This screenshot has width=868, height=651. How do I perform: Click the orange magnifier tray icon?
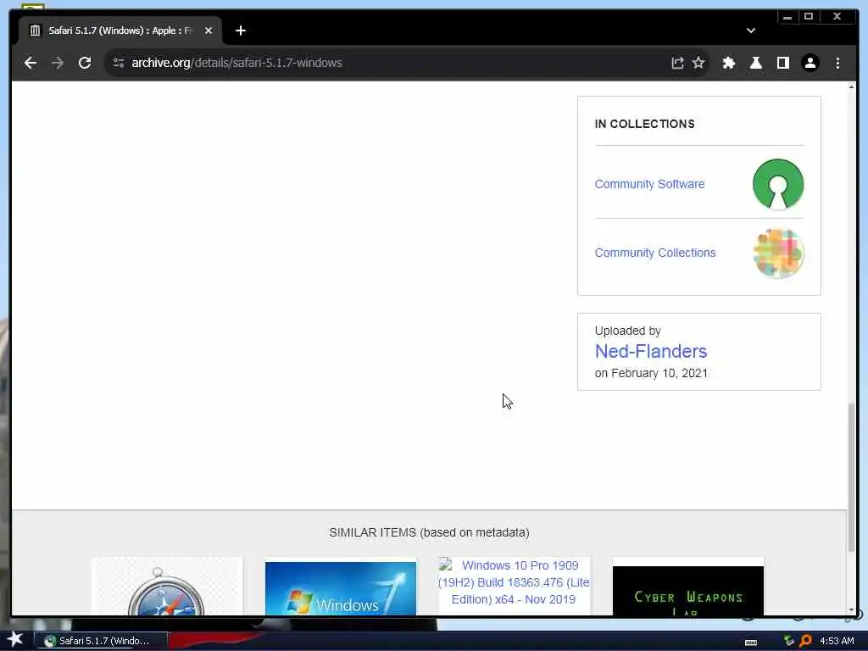(x=805, y=641)
